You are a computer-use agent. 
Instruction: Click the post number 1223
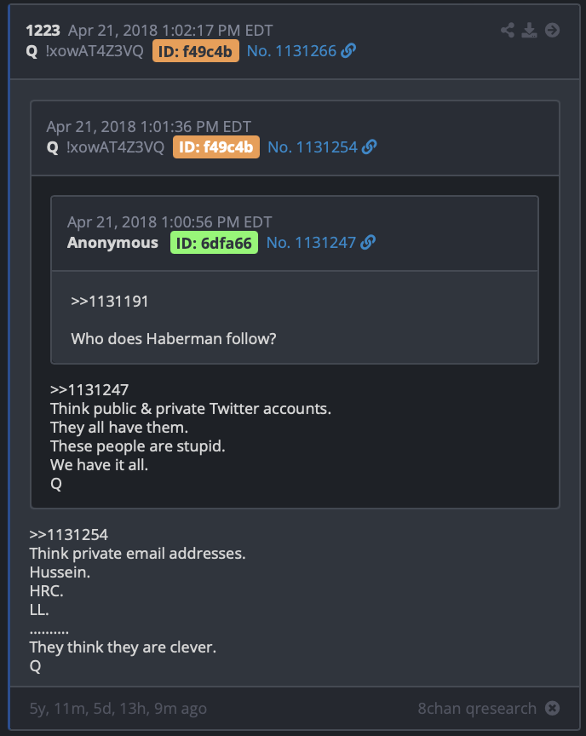pyautogui.click(x=43, y=31)
